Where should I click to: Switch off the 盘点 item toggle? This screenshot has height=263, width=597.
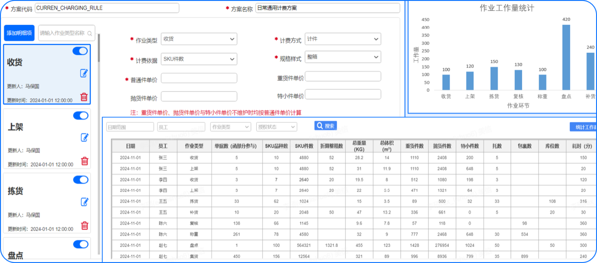pos(81,244)
